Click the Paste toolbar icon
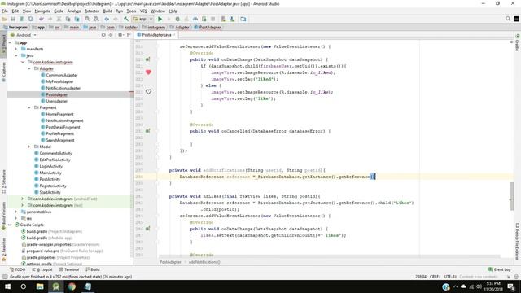Screen dimensions: 521x293 [x=77, y=19]
